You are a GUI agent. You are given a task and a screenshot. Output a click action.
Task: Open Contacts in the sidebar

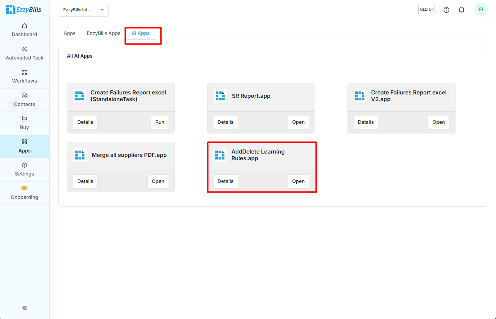[x=25, y=100]
